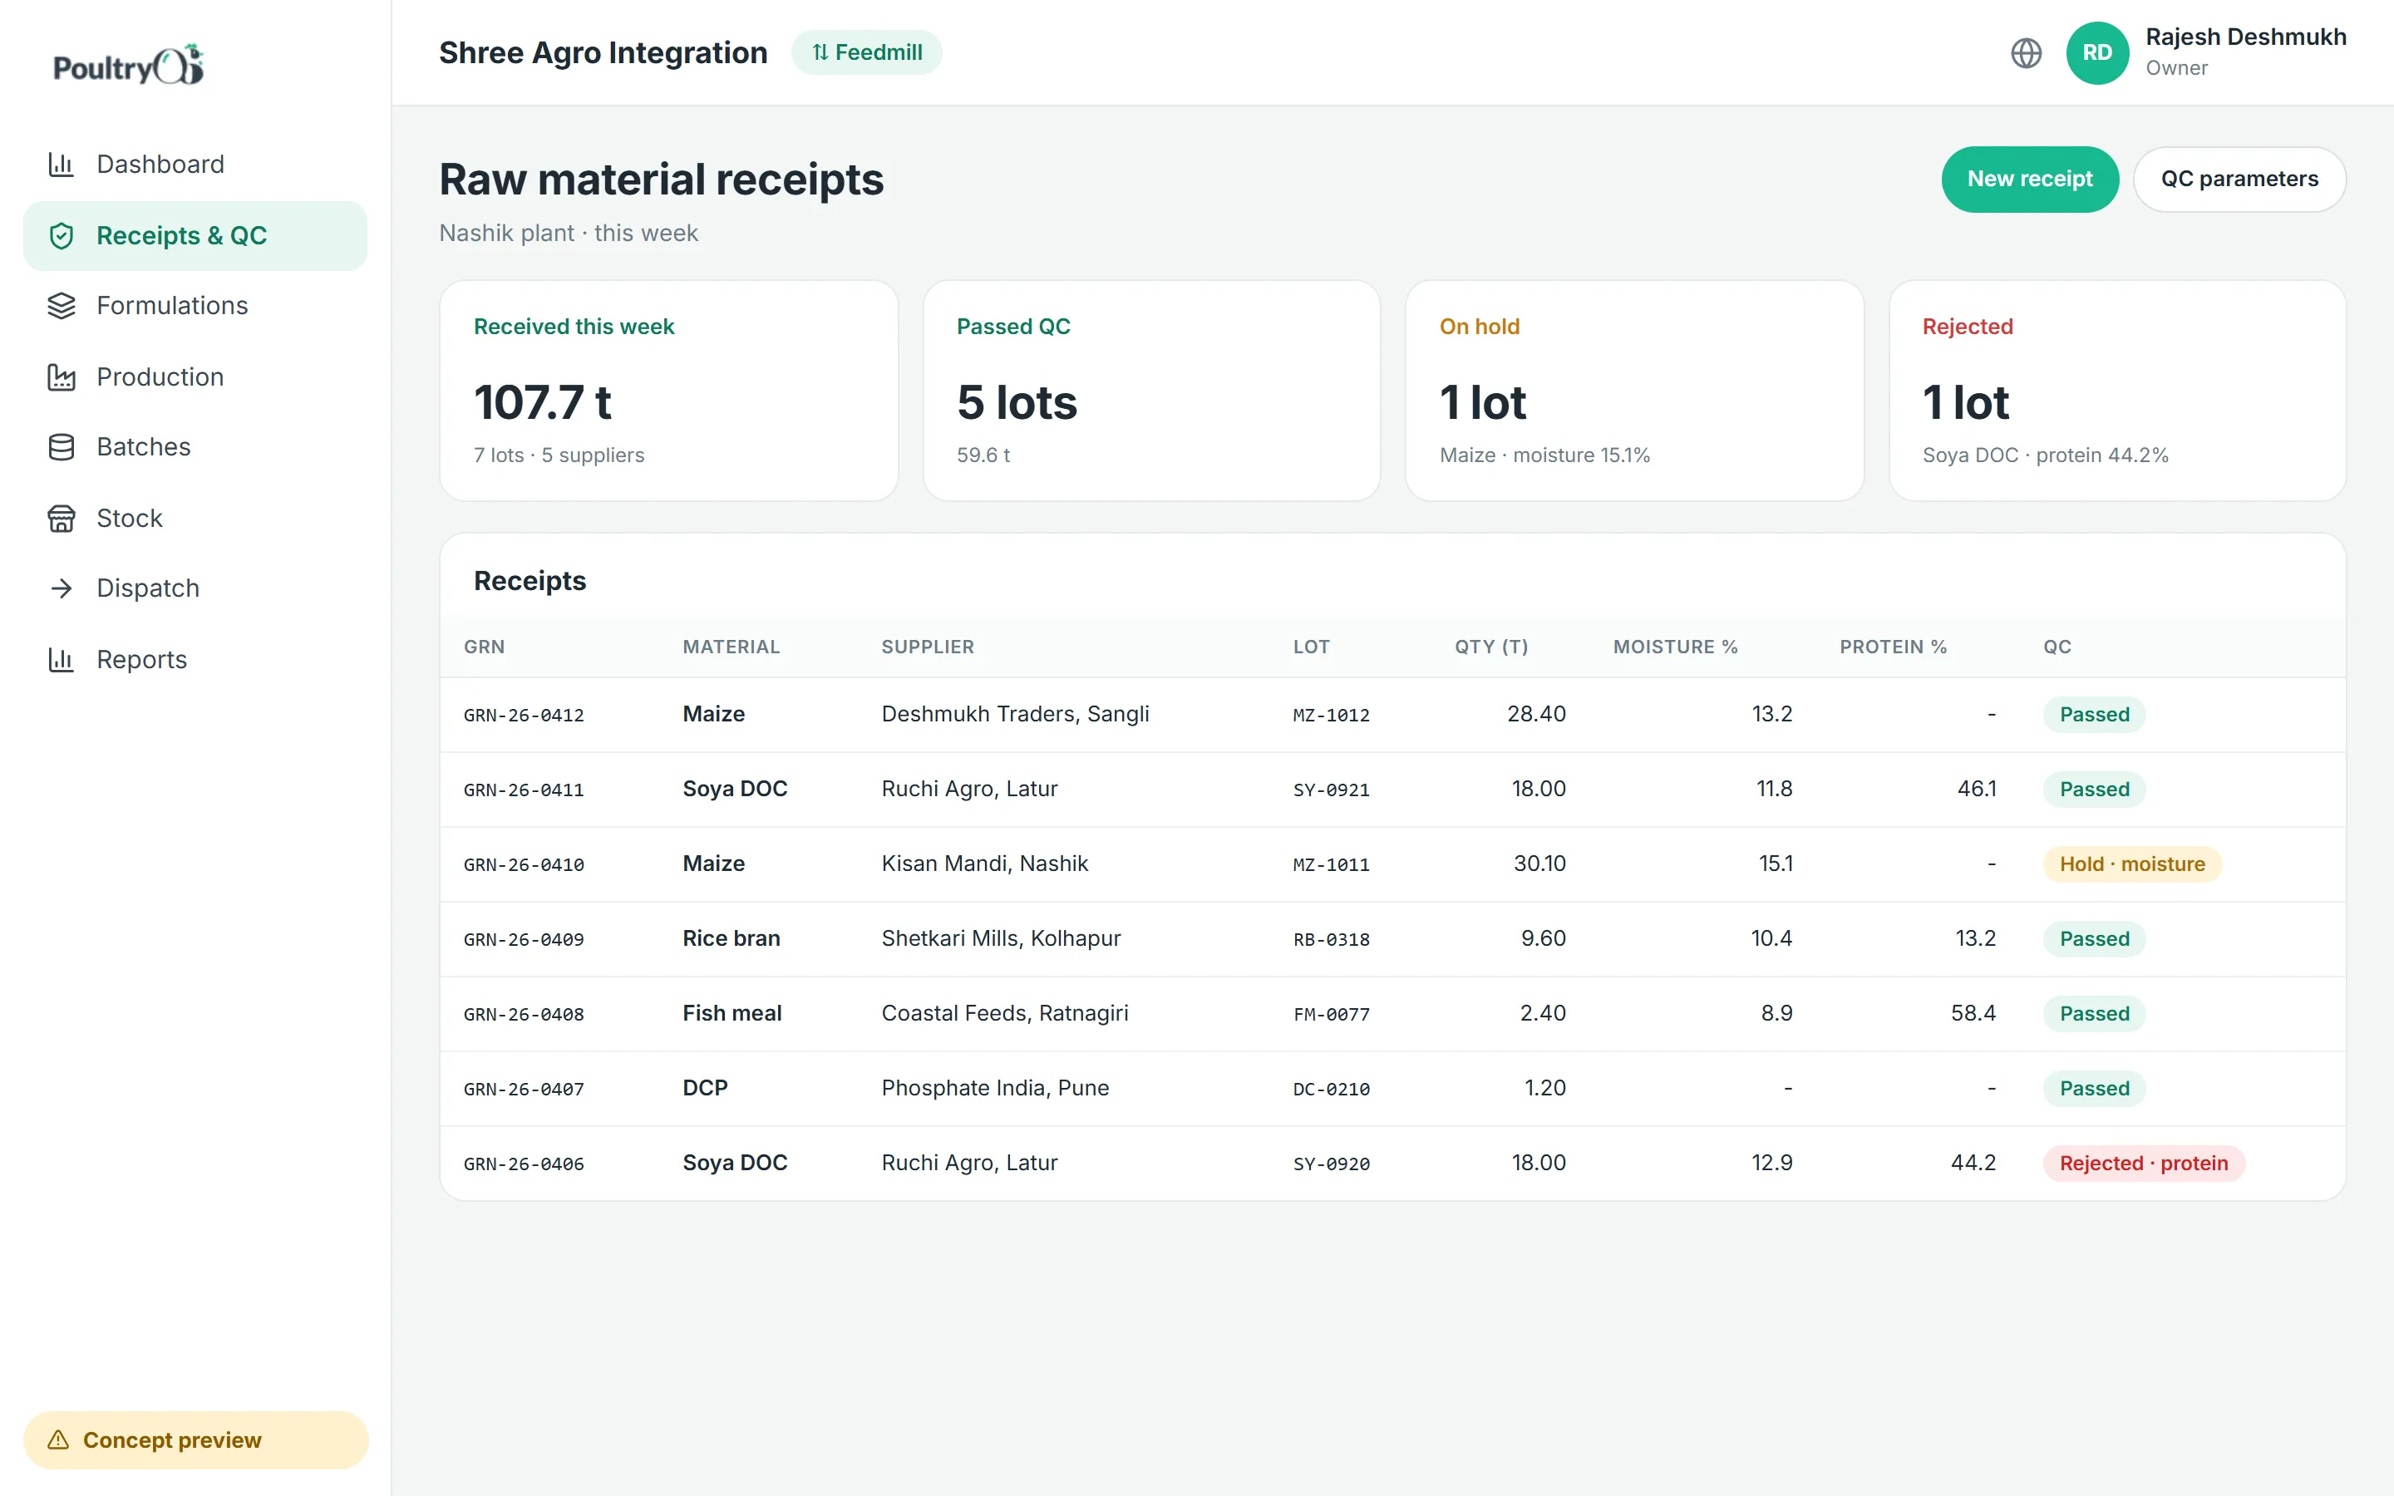Open the Batches section
The image size is (2394, 1496).
(x=195, y=447)
